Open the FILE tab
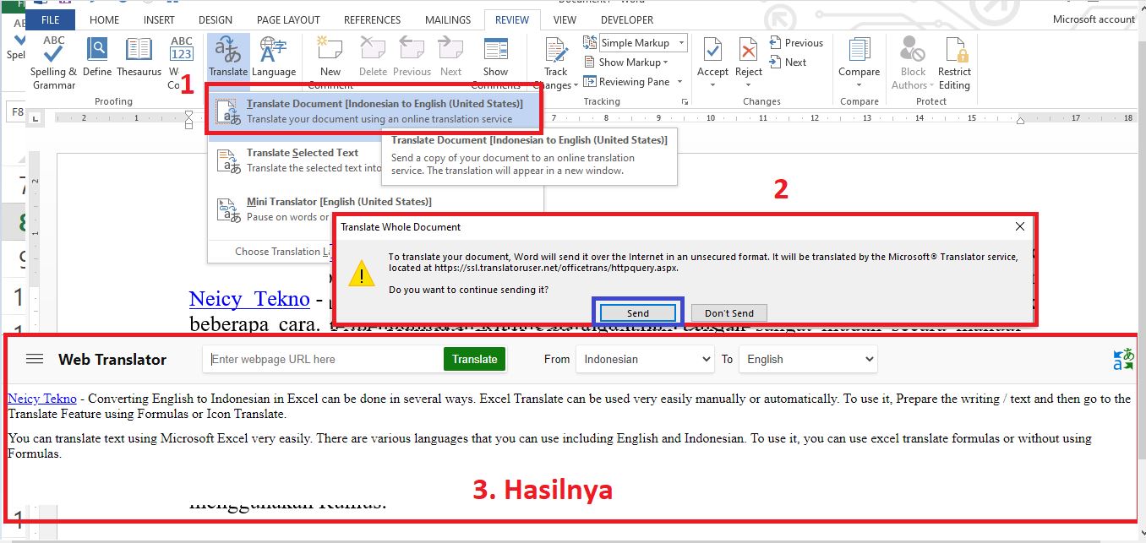Screen dimensions: 1146x543 click(x=50, y=19)
